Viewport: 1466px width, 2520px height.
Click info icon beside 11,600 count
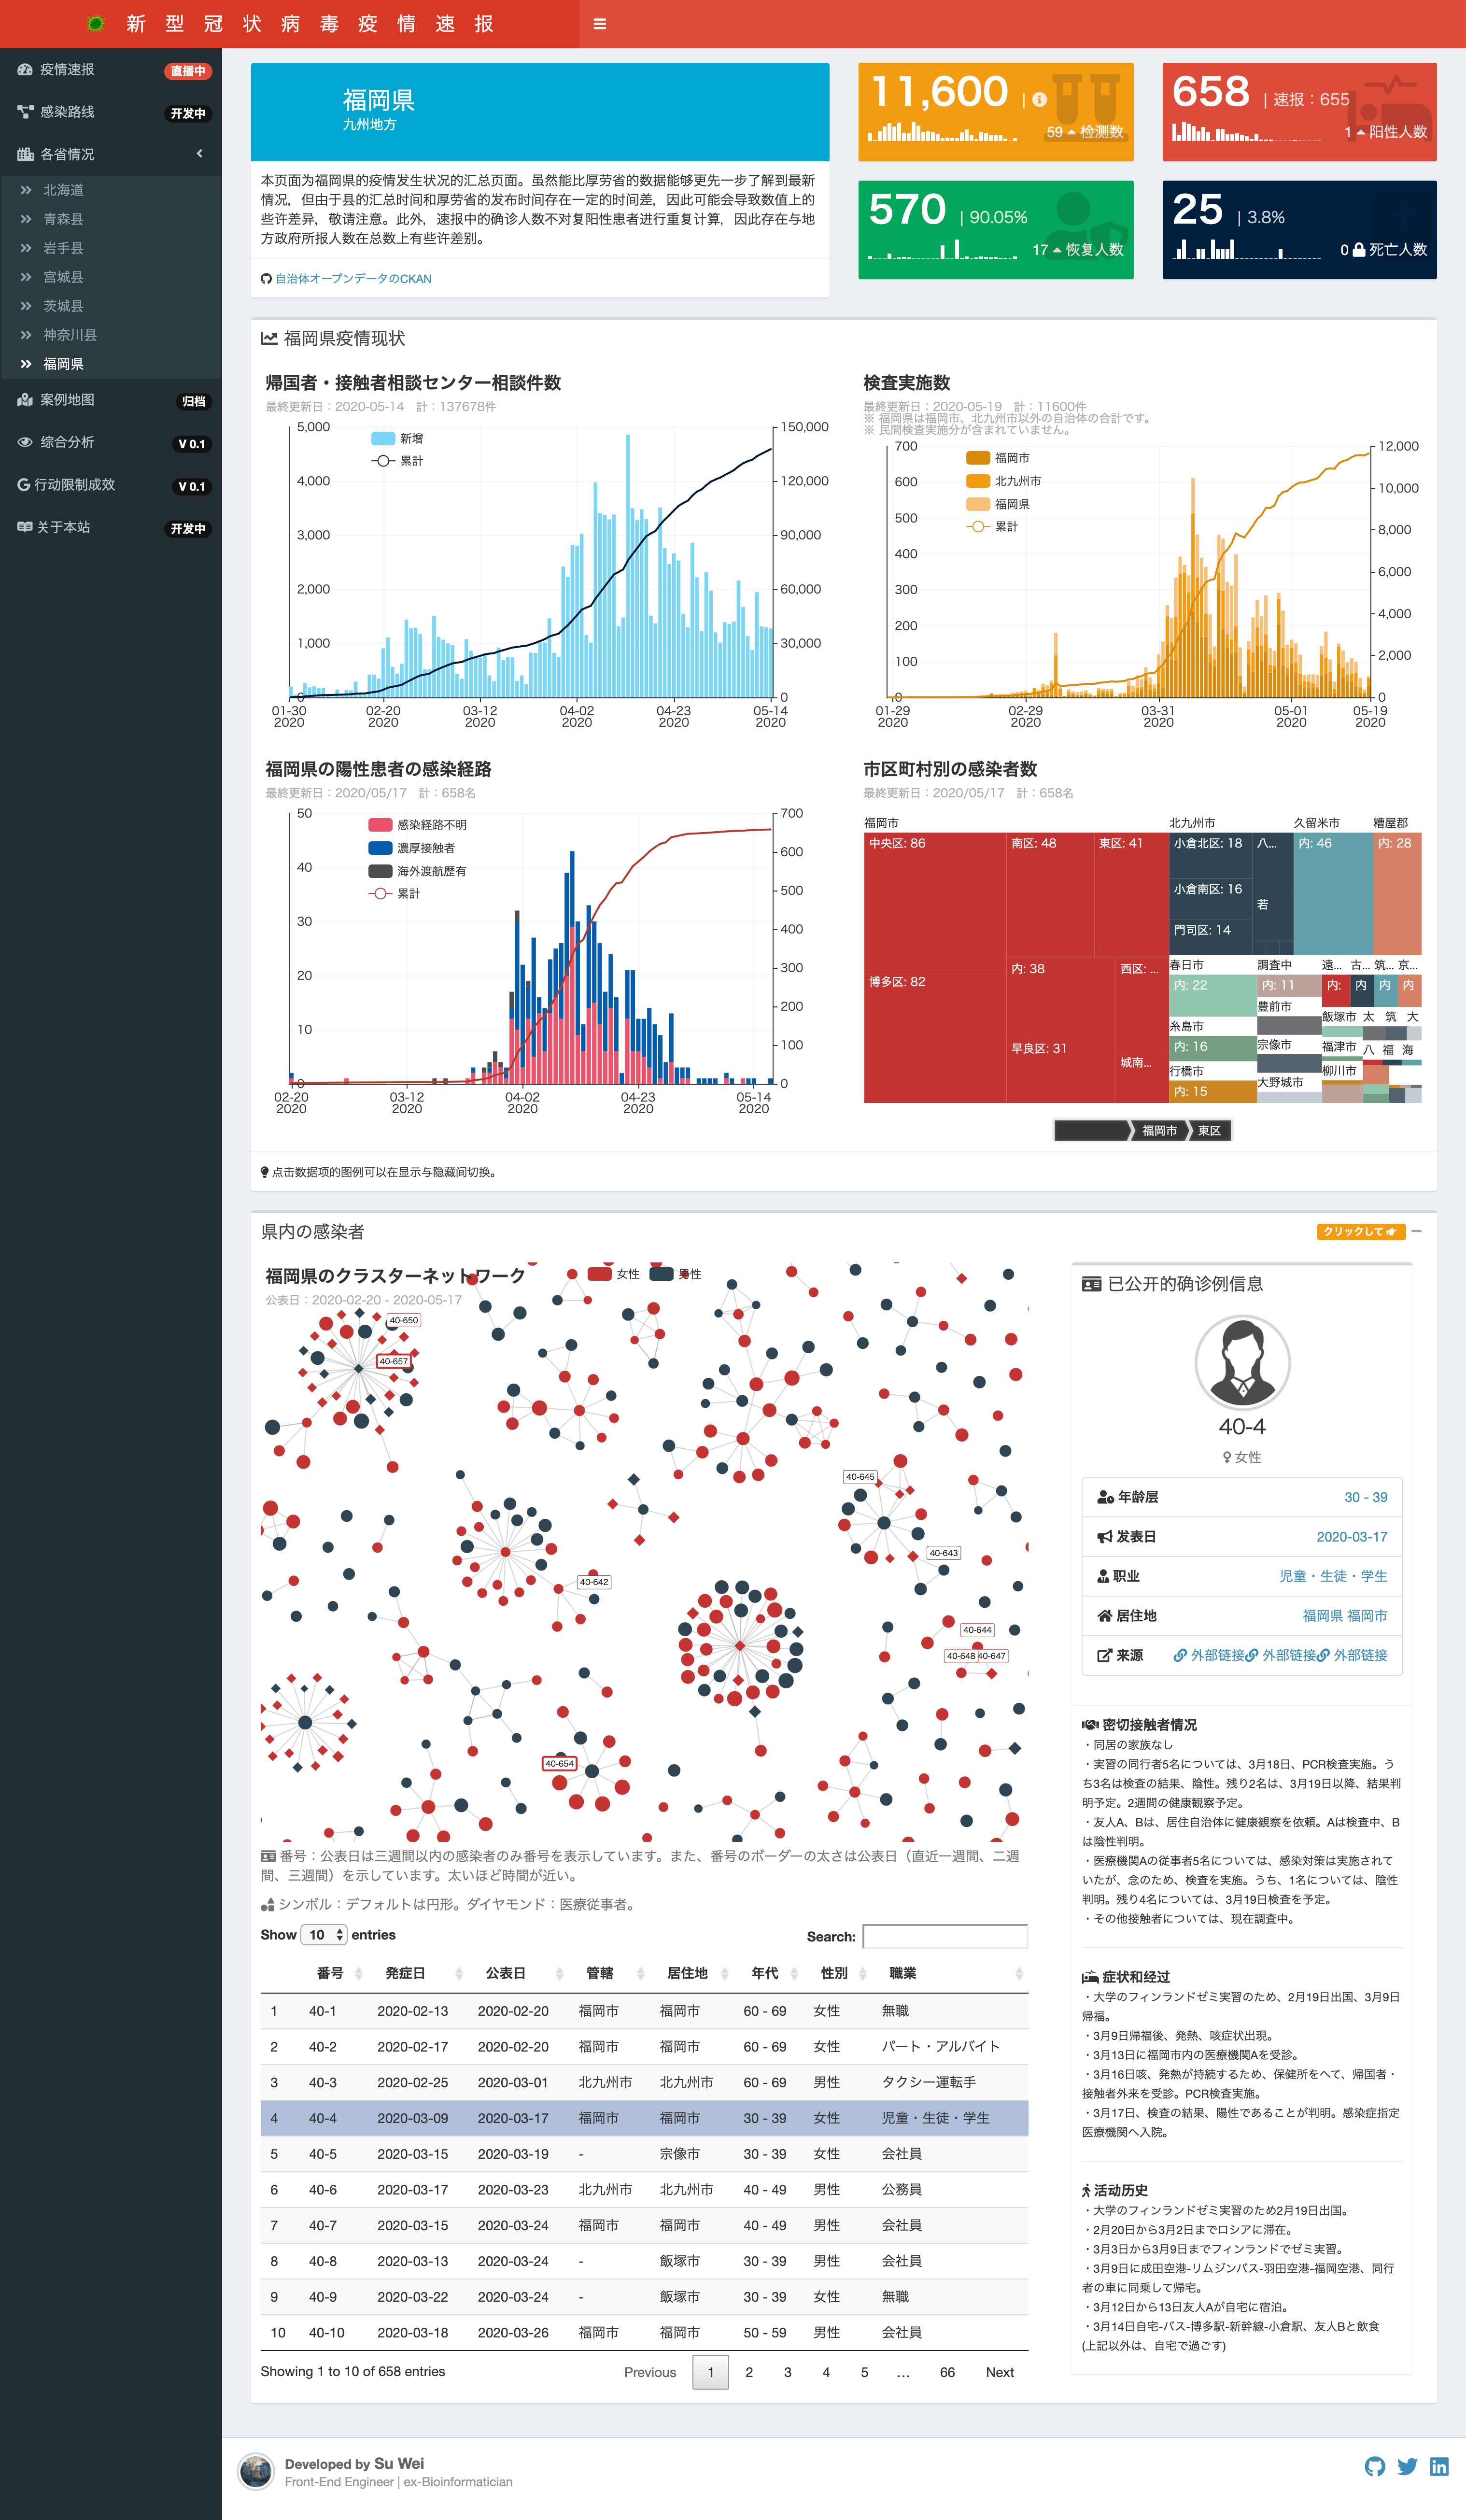pos(1039,99)
